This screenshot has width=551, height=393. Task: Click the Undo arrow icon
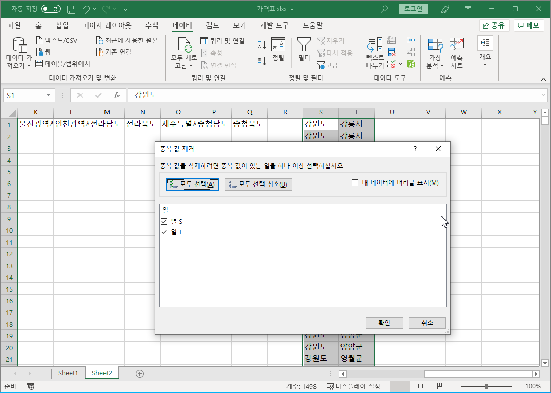coord(86,9)
